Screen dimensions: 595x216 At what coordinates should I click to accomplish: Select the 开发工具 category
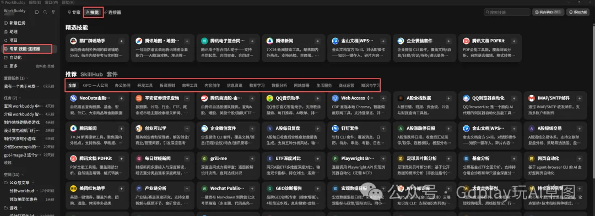[x=145, y=86]
